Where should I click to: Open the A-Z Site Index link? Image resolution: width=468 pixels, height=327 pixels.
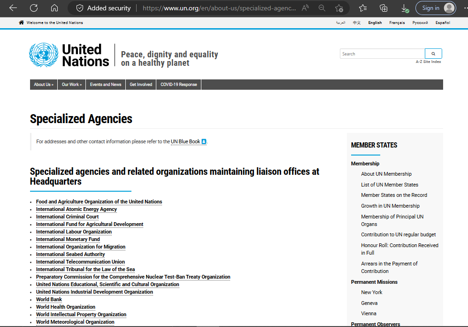[x=428, y=62]
